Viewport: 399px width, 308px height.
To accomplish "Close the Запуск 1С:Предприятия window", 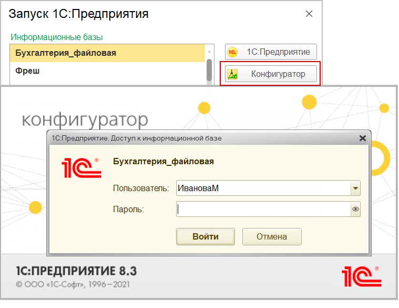I will [x=309, y=14].
